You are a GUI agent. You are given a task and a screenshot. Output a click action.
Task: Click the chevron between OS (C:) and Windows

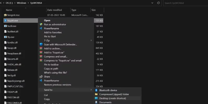coord(15,3)
